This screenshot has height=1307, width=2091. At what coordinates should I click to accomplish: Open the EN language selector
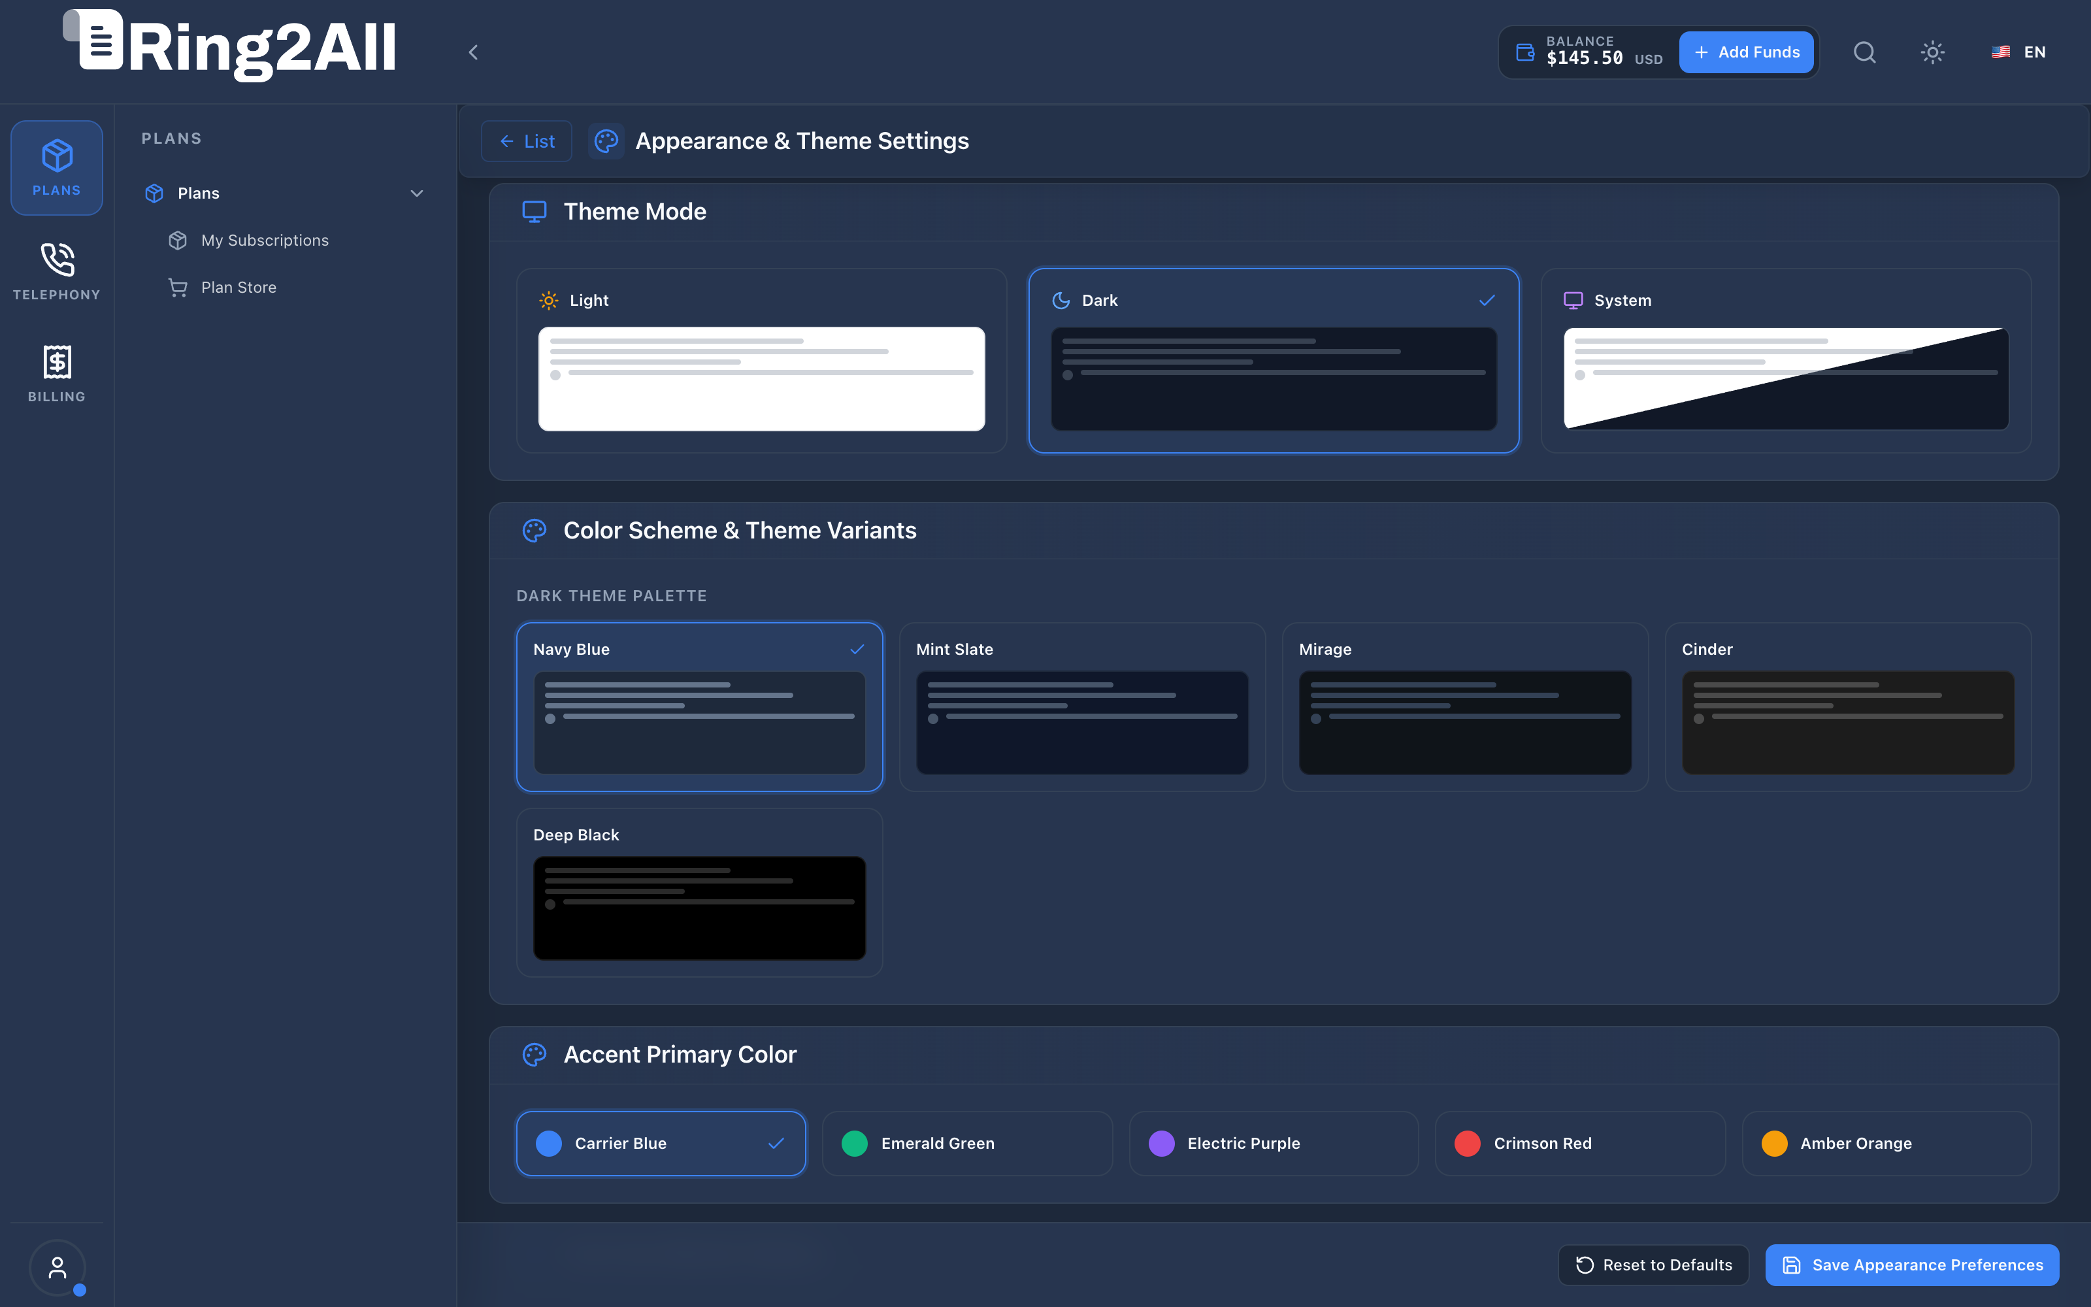click(2018, 53)
